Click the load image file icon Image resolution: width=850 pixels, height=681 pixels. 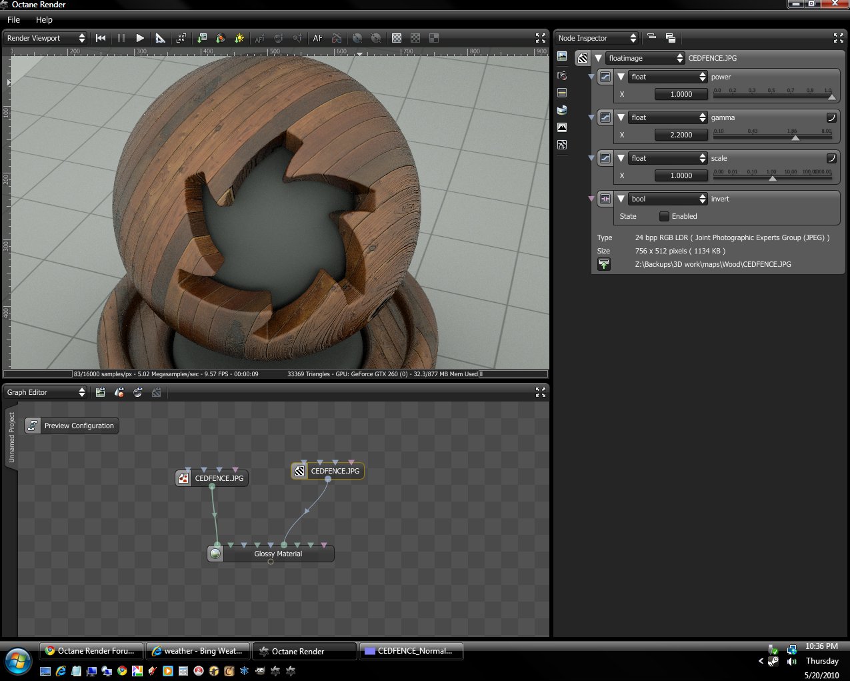click(x=604, y=265)
